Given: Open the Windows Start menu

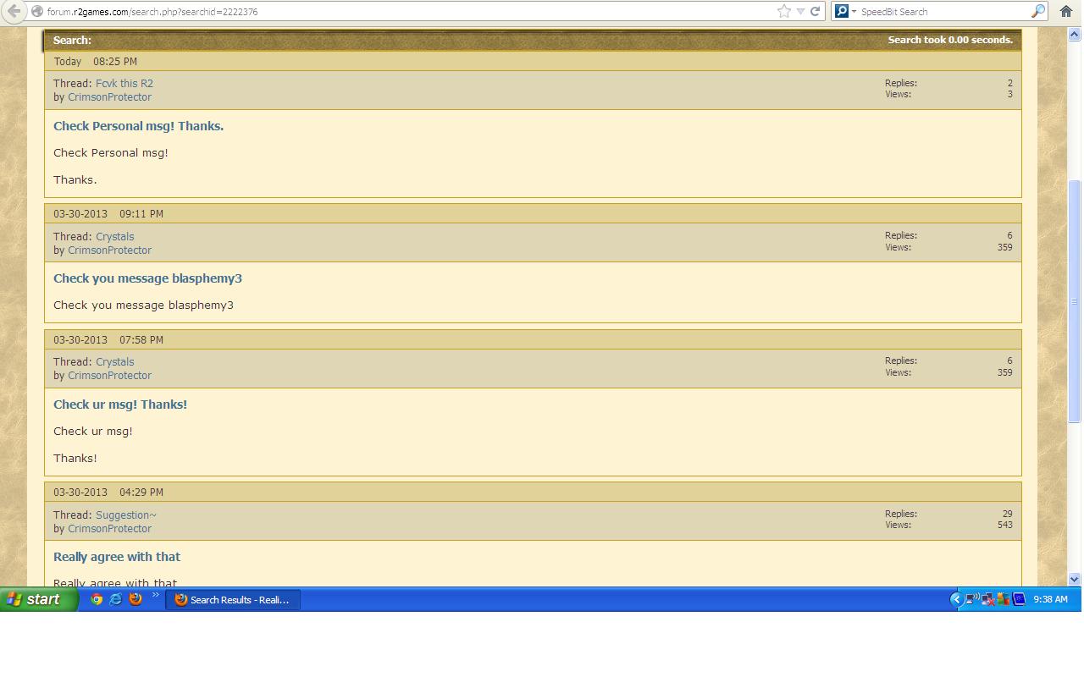Looking at the screenshot, I should point(39,599).
